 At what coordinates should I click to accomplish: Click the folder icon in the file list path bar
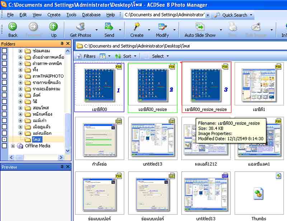tap(80, 46)
